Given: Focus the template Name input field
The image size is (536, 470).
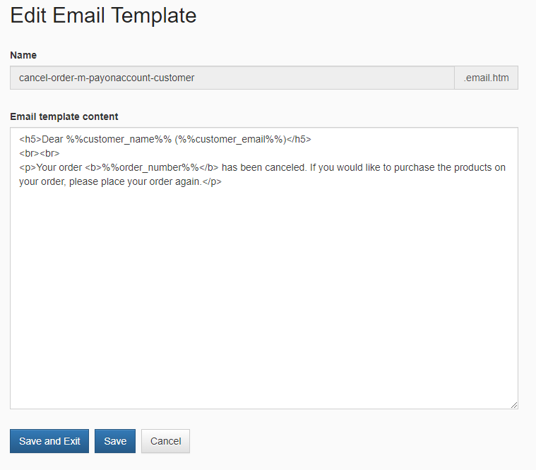Looking at the screenshot, I should [232, 78].
